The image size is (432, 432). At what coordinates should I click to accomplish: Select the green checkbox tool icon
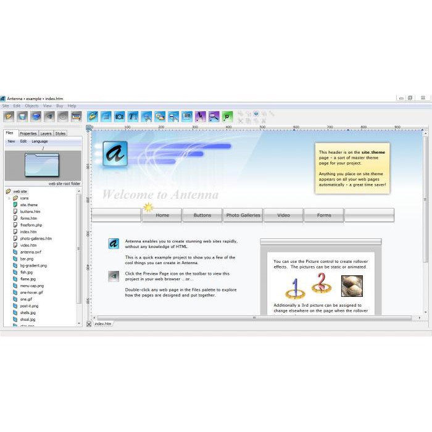pos(228,116)
